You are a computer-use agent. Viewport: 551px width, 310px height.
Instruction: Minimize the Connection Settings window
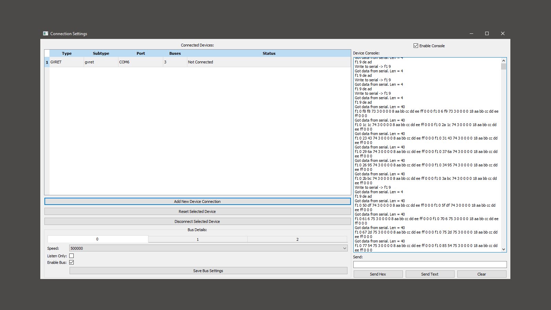click(471, 33)
